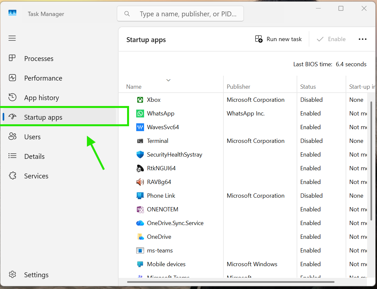This screenshot has height=289, width=377.
Task: Select the Terminal row name
Action: (x=157, y=141)
